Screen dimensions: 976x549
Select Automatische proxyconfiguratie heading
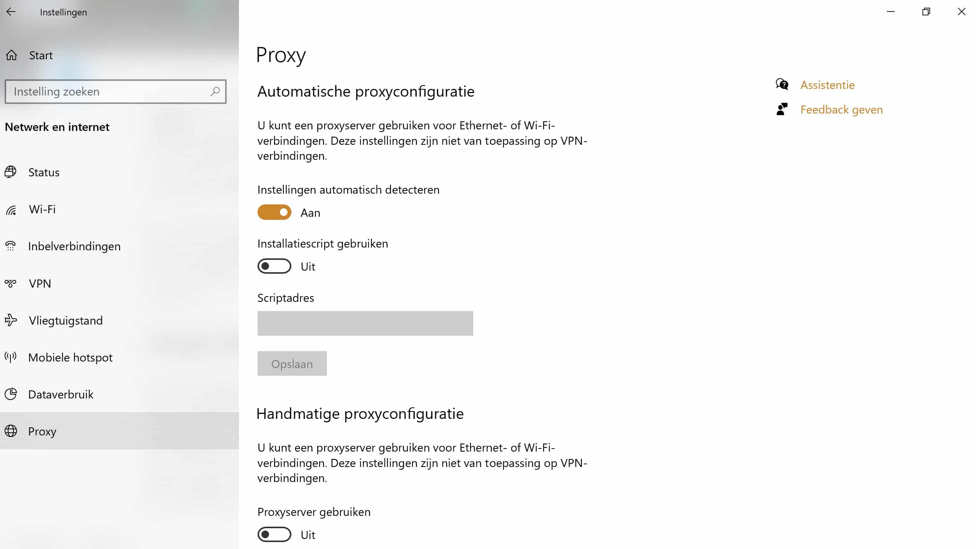pyautogui.click(x=366, y=91)
